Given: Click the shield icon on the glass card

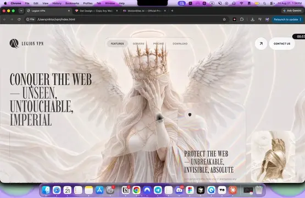Looking at the screenshot, I should 190,114.
